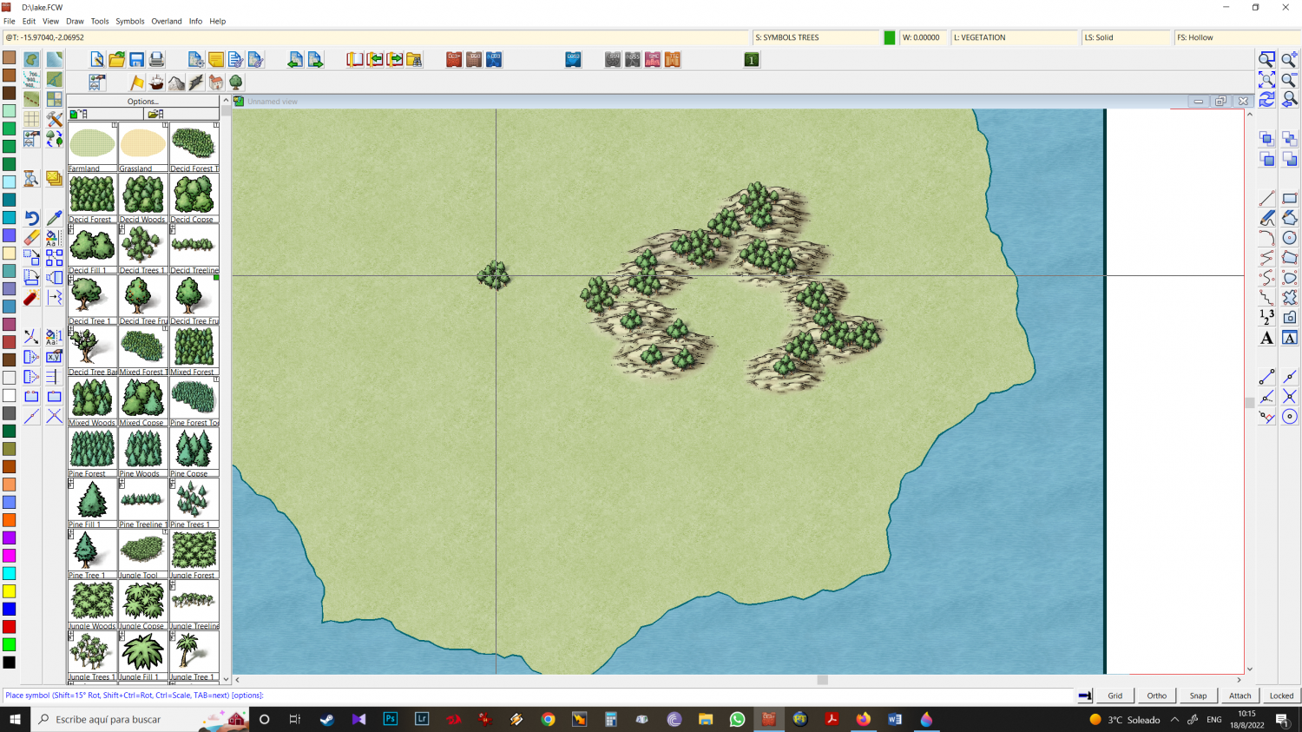Click the Undo curved arrow icon
The height and width of the screenshot is (732, 1302).
pyautogui.click(x=31, y=218)
